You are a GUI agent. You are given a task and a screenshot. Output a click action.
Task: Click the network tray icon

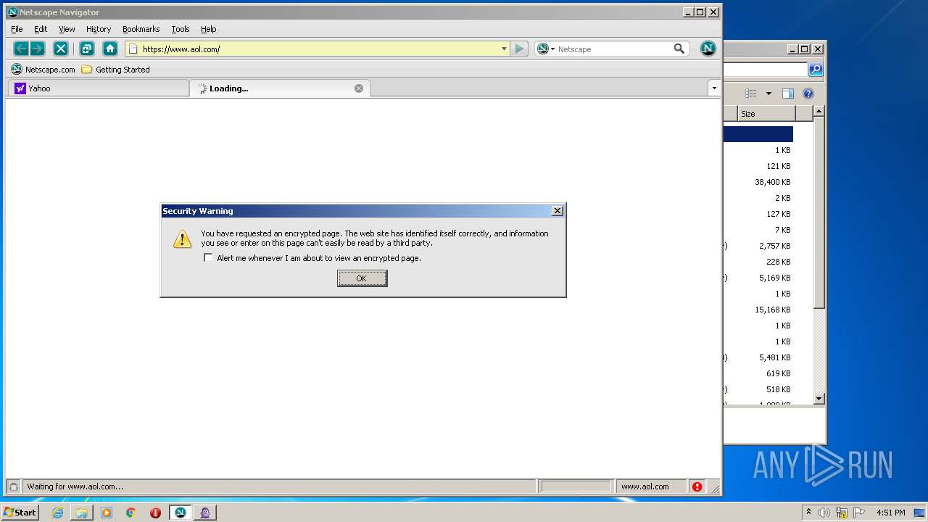tap(842, 513)
